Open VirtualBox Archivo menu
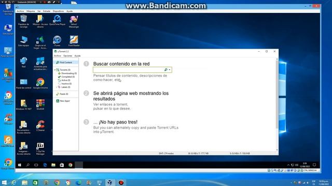Screen dimensions: 332x186 click(x=20, y=11)
